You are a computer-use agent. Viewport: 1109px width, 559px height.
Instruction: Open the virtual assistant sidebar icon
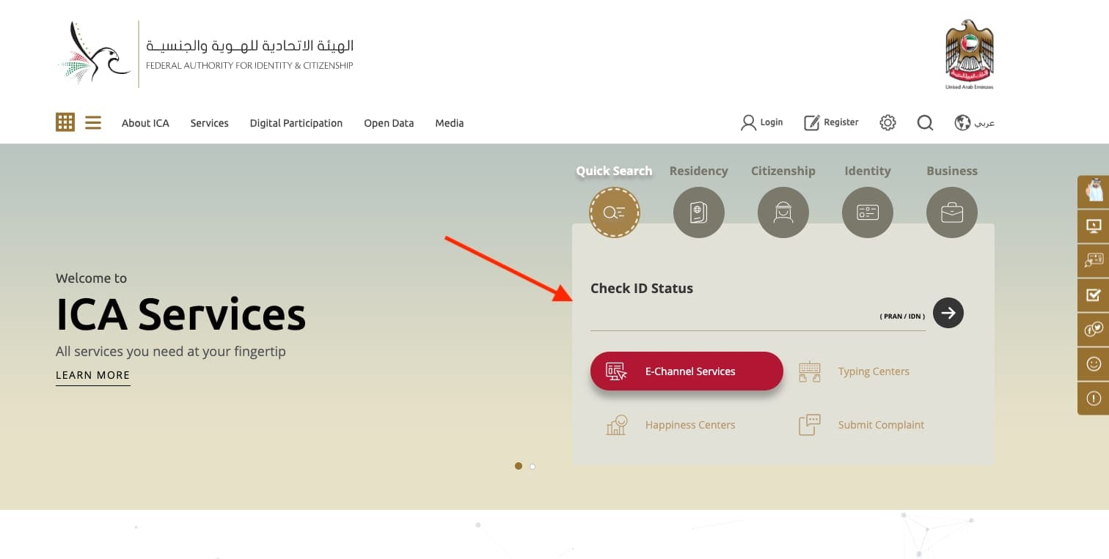click(x=1094, y=191)
